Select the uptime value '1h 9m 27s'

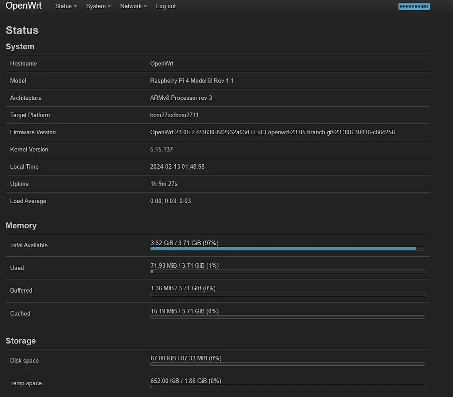(x=164, y=184)
